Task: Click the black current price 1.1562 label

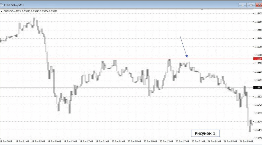Action: [258, 88]
